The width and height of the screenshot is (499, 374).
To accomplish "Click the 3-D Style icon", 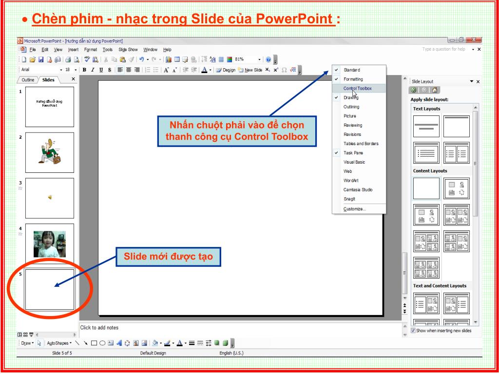I will click(x=225, y=343).
